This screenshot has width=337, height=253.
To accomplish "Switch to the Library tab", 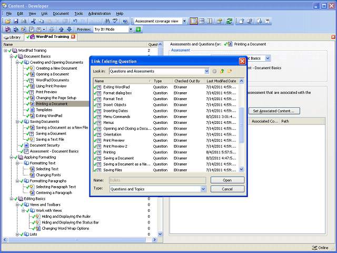I will 13,37.
